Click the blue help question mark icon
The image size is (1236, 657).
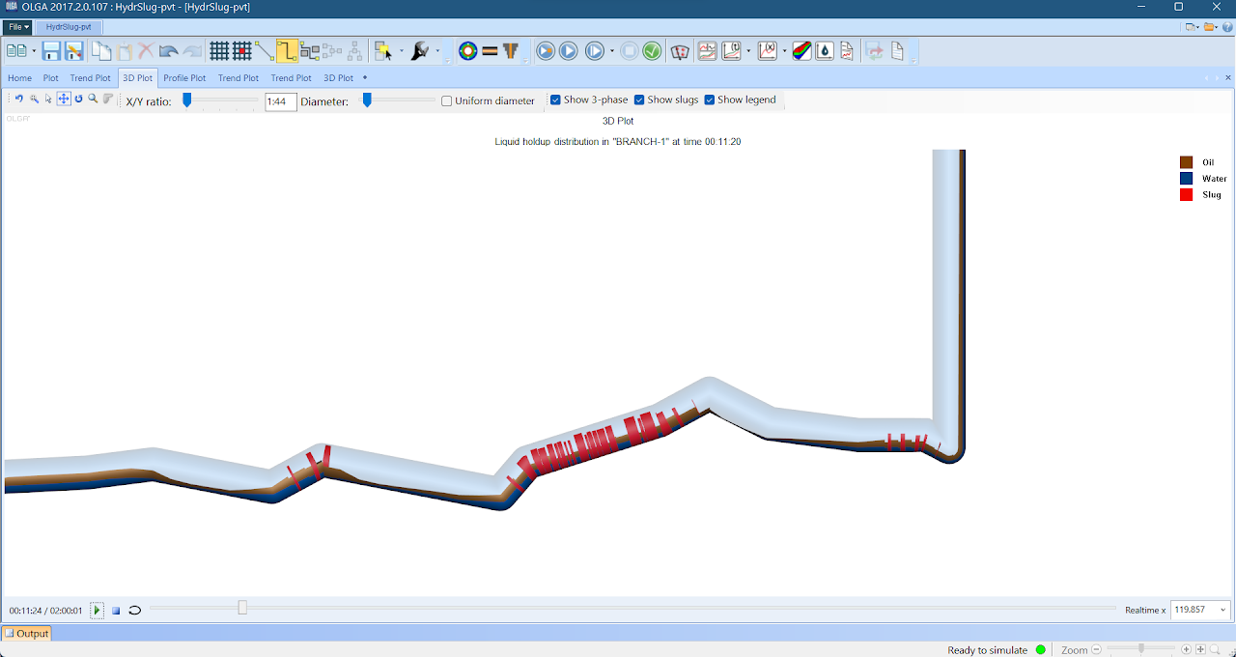(x=1226, y=27)
